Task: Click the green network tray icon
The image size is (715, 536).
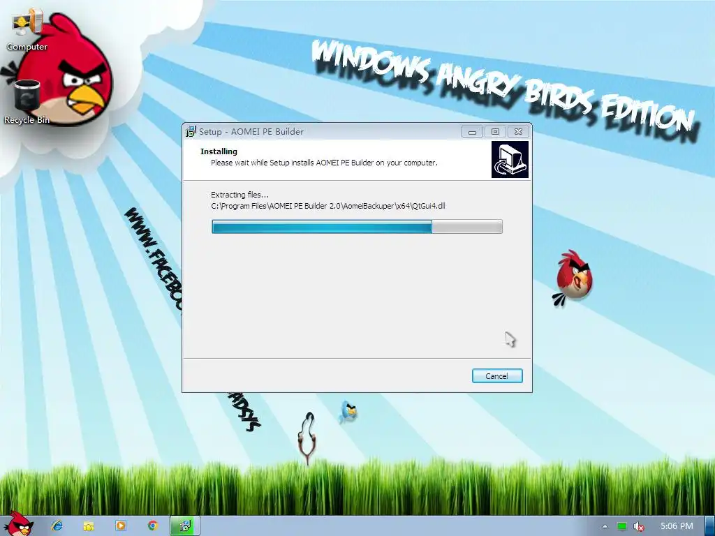Action: (621, 526)
